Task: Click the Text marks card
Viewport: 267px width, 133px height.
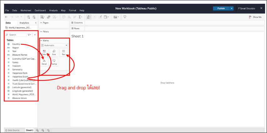Action: 64,52
